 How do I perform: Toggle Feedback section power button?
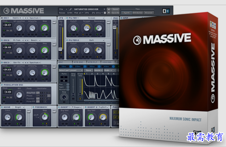pos(33,107)
